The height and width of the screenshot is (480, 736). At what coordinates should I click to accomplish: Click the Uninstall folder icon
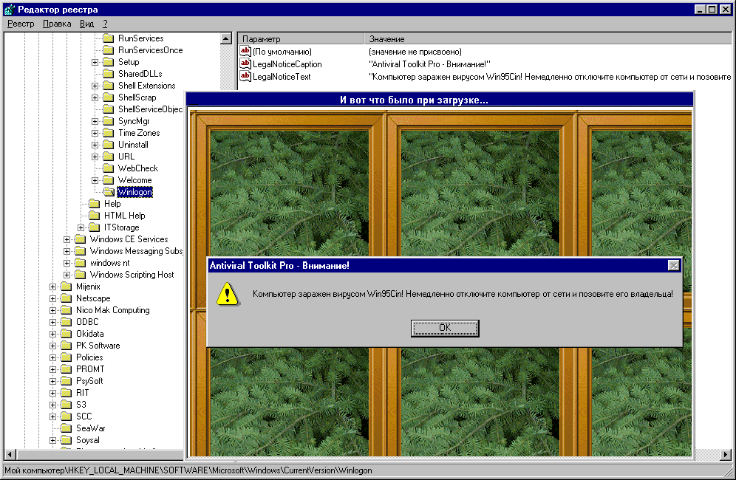(109, 145)
